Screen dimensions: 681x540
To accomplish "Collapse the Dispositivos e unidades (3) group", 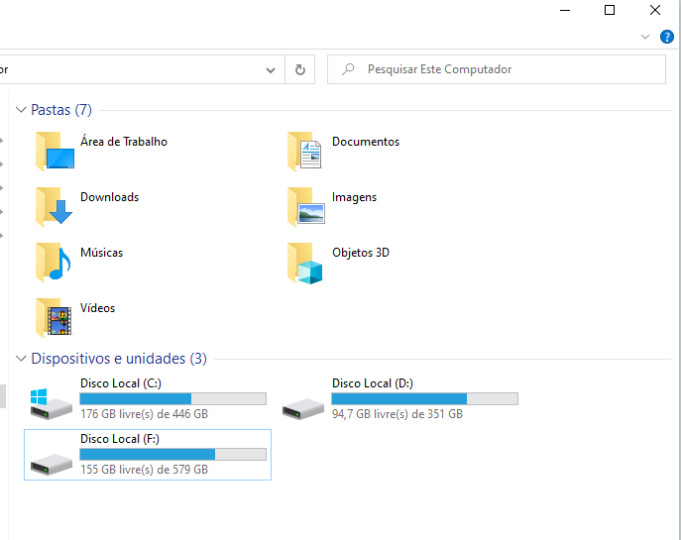I will tap(21, 359).
